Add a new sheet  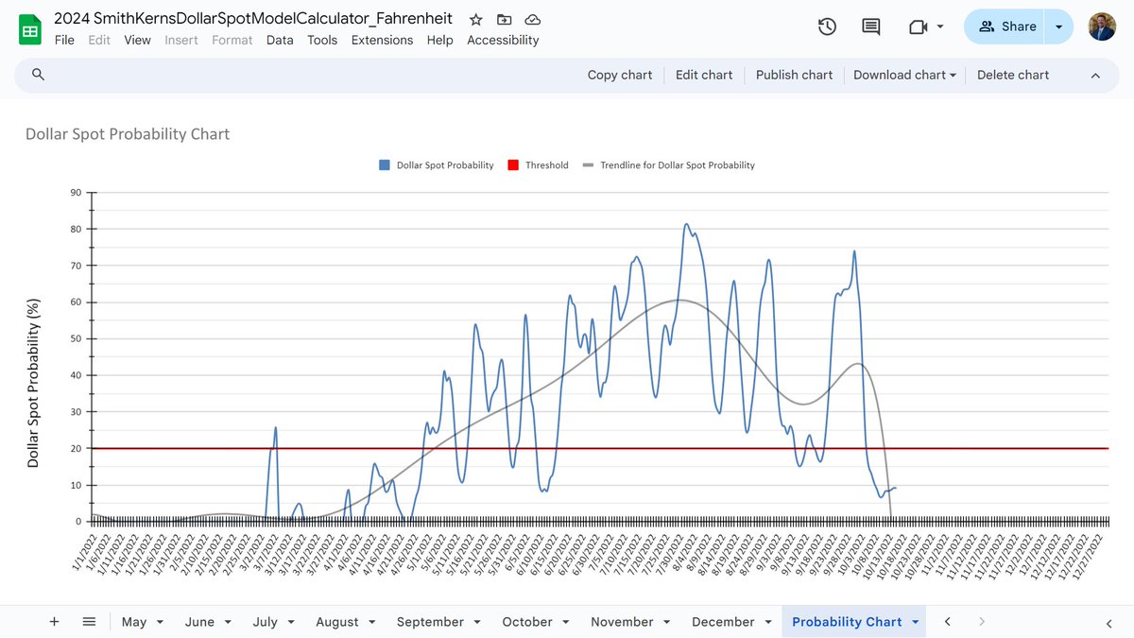pos(54,622)
